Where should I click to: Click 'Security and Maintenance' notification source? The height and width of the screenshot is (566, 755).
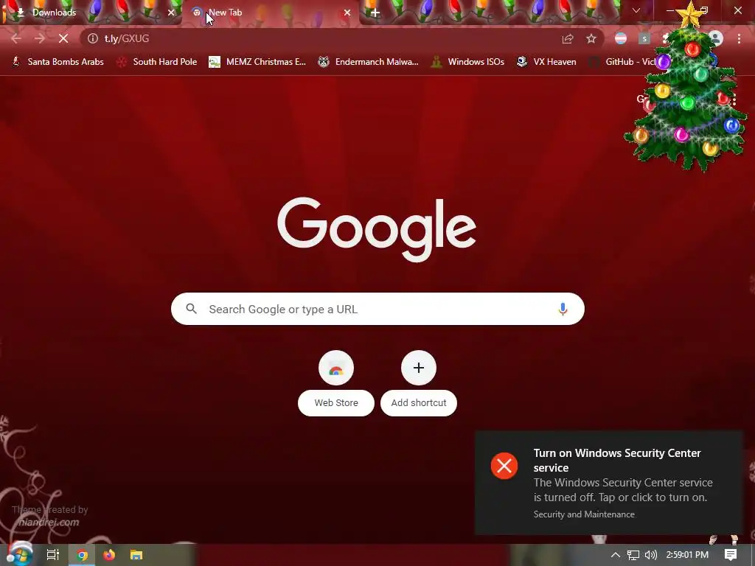(x=584, y=514)
